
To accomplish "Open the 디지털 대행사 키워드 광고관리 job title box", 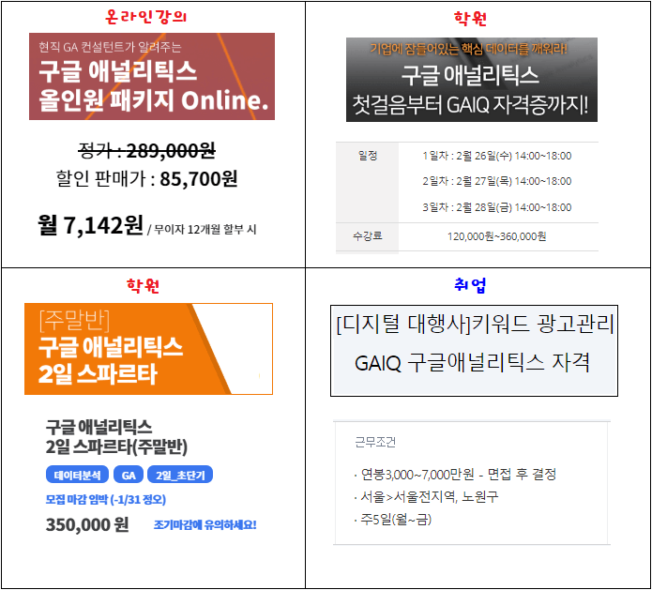I will click(x=474, y=351).
